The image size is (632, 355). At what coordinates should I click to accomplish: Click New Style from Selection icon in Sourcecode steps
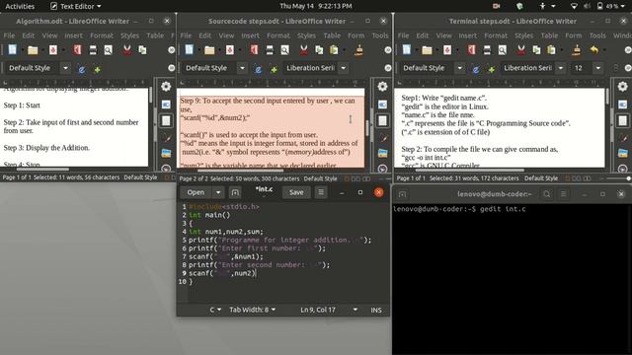(274, 69)
